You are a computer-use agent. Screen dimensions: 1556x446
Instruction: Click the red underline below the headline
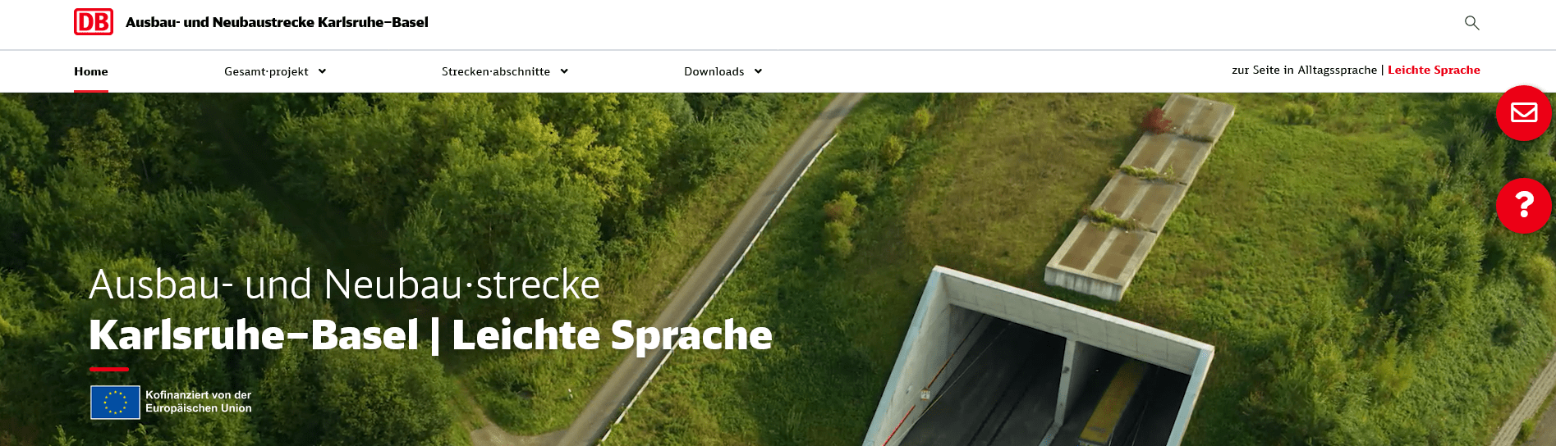(109, 369)
